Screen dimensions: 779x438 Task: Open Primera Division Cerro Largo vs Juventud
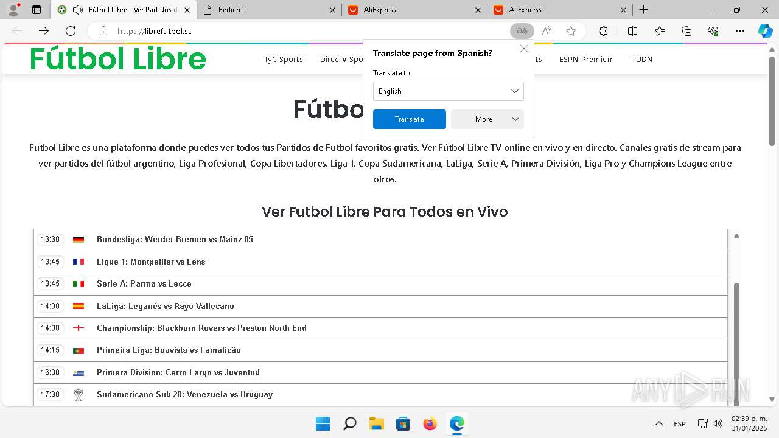point(381,372)
